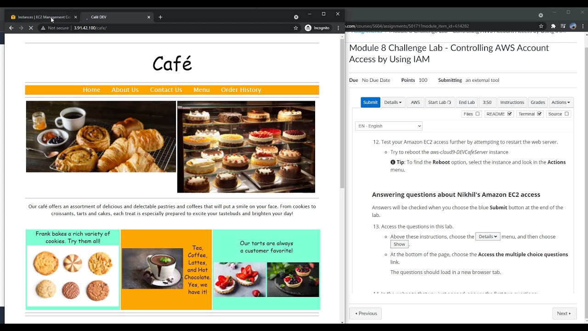This screenshot has width=588, height=331.
Task: Bookmark the Café page with the star
Action: [296, 28]
